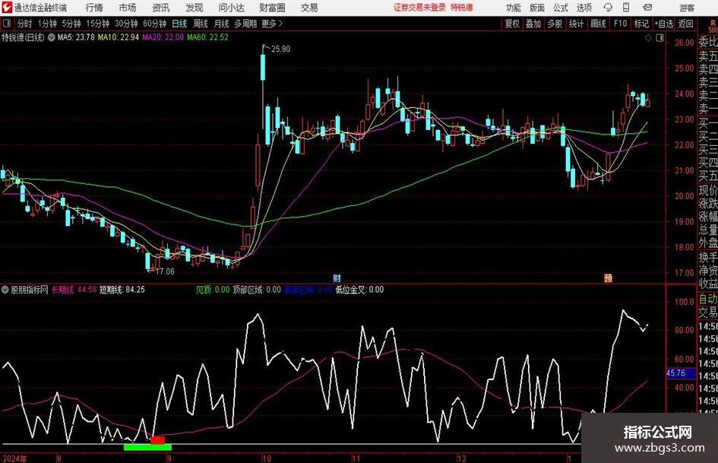This screenshot has height=463, width=718.
Task: Click the 多股 multi-stock button
Action: pyautogui.click(x=555, y=24)
